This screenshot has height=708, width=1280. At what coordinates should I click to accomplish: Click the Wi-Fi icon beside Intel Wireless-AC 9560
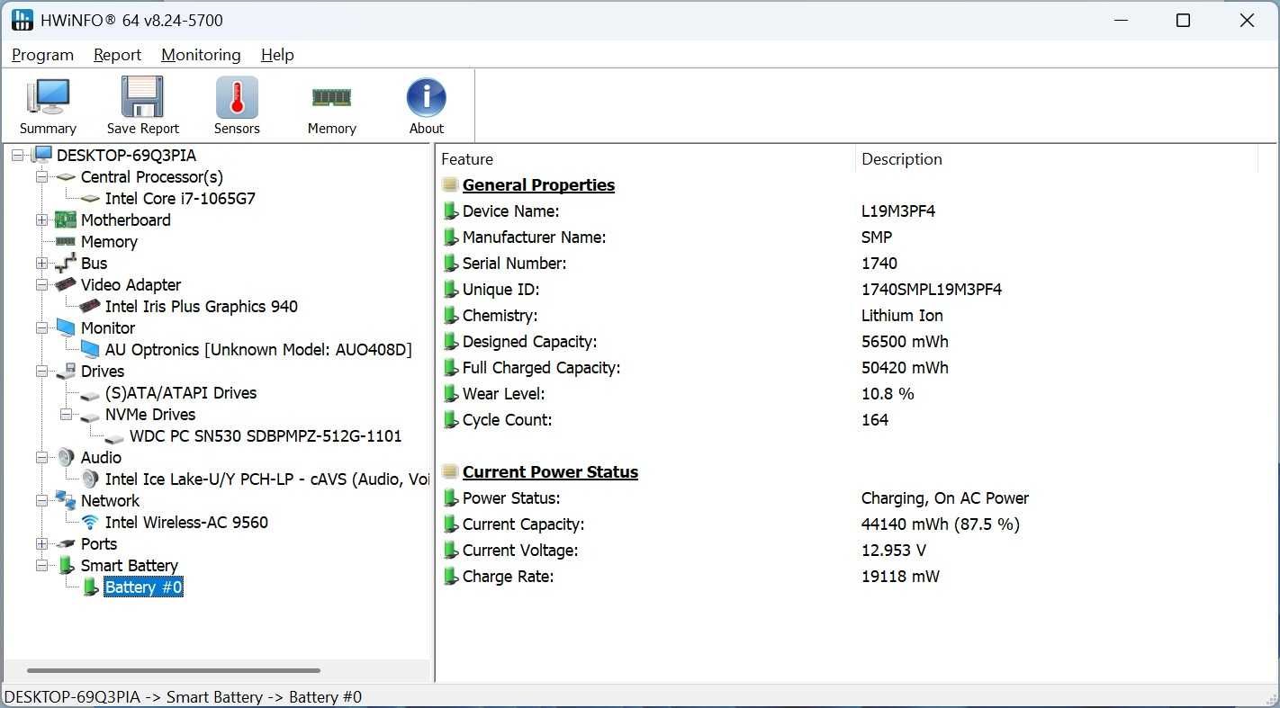[x=90, y=523]
